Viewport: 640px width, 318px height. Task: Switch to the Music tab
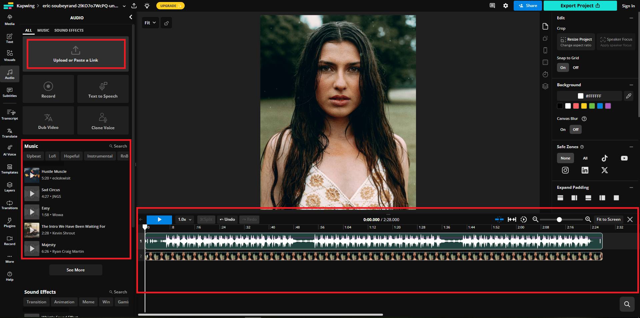(x=43, y=30)
